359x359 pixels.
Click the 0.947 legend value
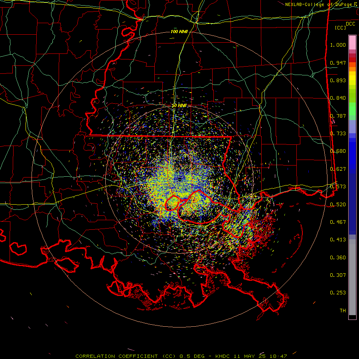click(x=338, y=63)
